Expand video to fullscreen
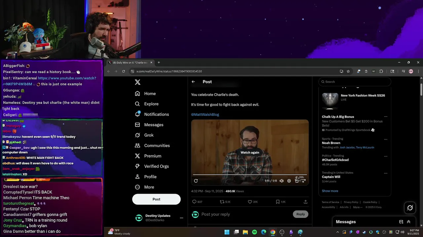 304,181
